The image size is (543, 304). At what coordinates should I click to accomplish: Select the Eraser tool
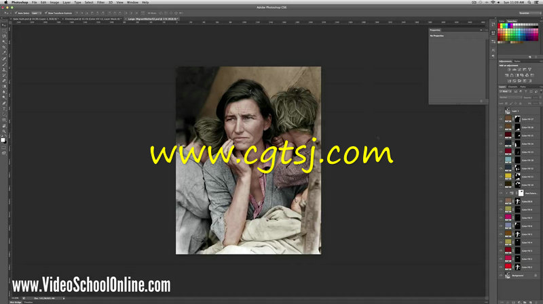(4, 81)
